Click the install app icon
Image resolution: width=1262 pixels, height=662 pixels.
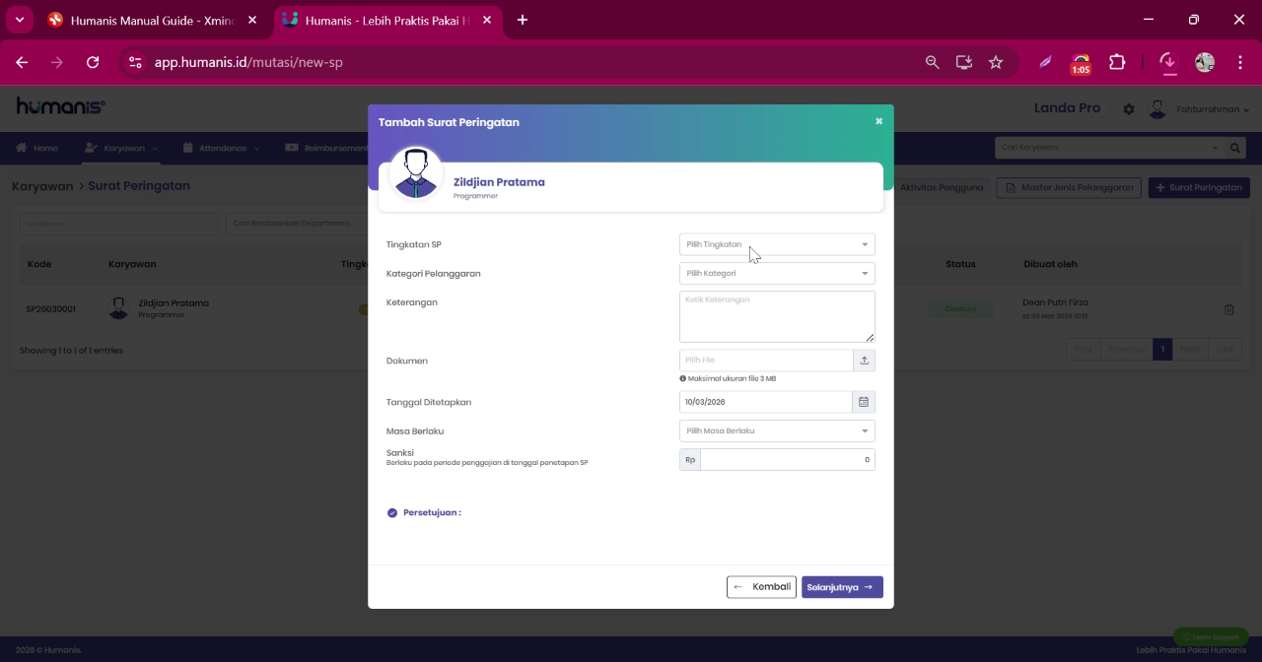coord(964,62)
